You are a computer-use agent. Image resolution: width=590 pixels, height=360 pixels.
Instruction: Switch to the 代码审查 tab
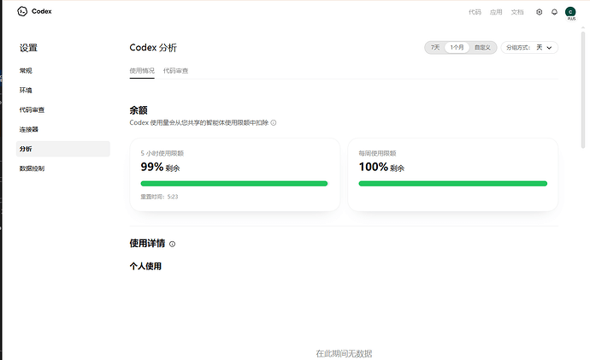click(x=176, y=71)
